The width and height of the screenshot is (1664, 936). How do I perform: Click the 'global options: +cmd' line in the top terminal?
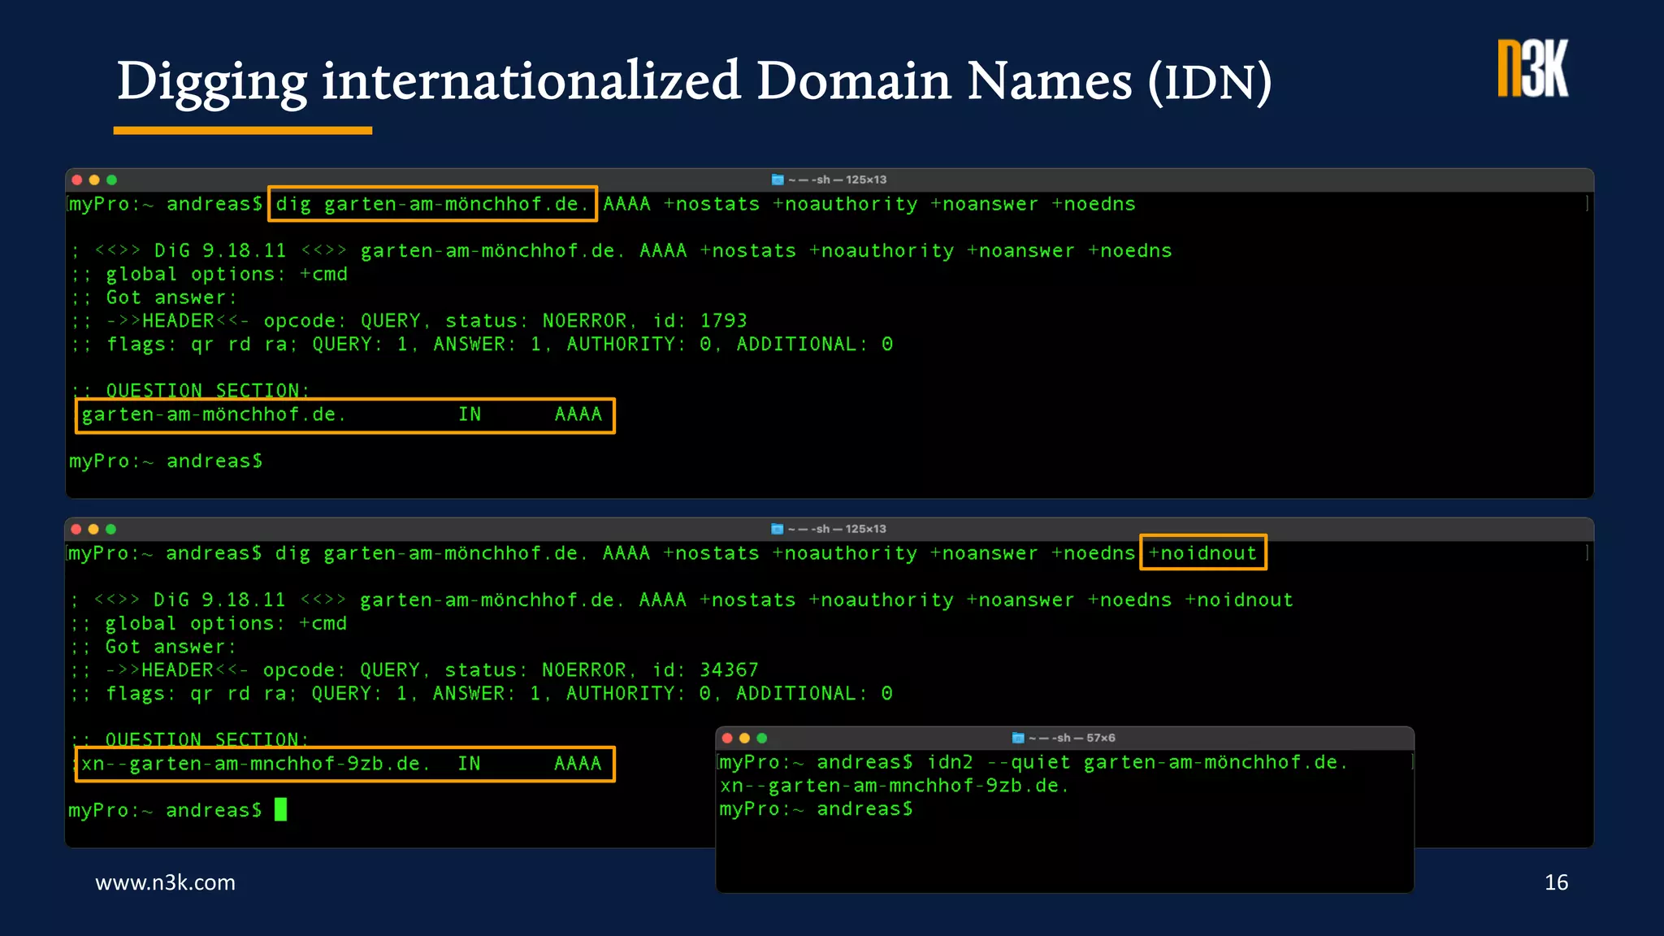coord(210,275)
